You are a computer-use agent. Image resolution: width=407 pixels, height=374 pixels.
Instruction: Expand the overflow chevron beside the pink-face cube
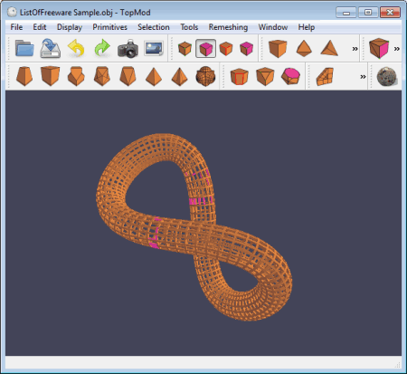click(397, 49)
